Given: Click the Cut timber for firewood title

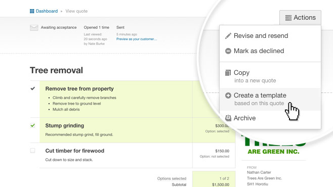Looking at the screenshot, I should point(75,151).
